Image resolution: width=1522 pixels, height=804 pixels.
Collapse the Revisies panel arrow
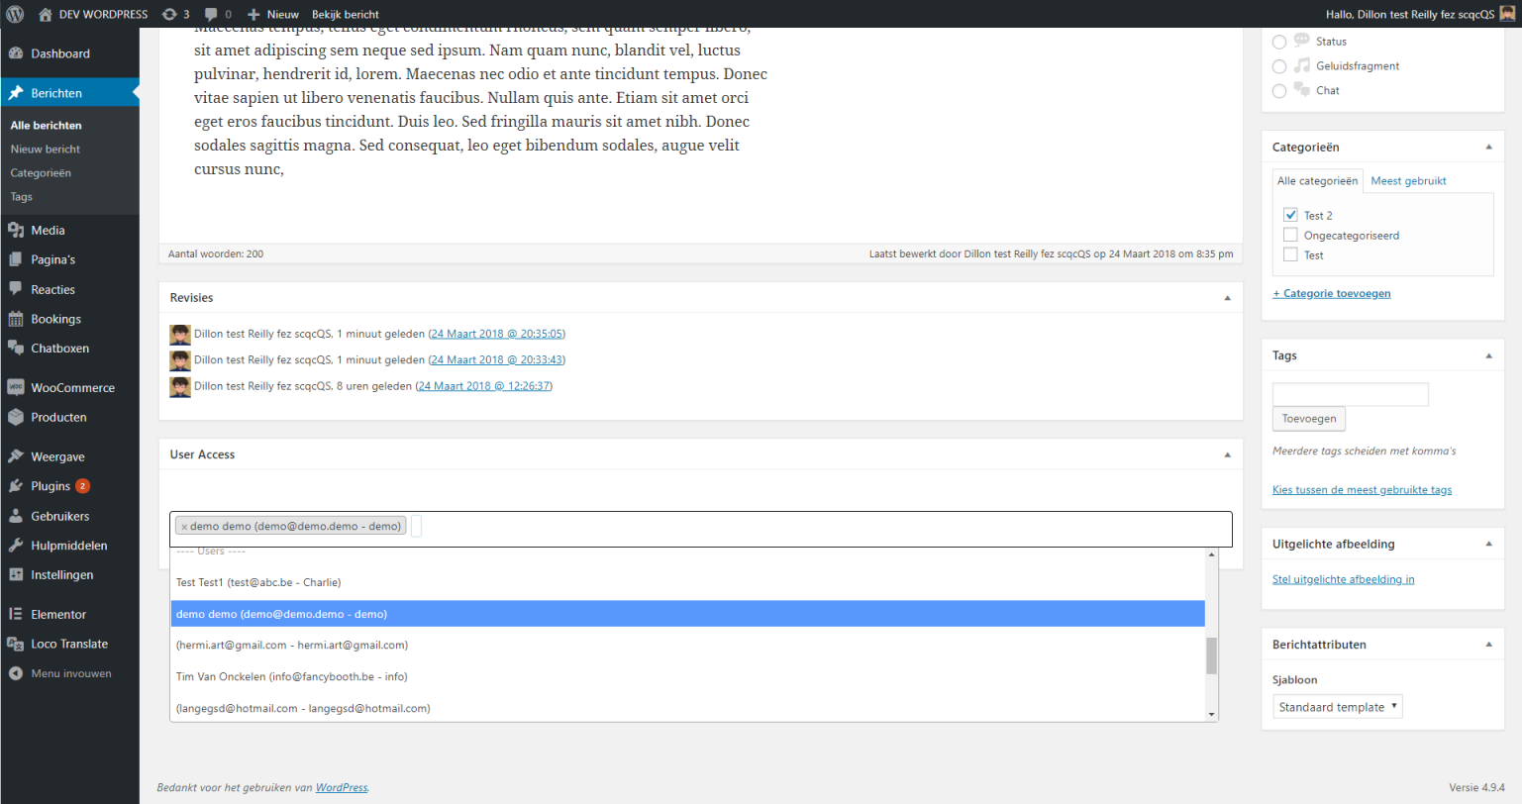1227,298
